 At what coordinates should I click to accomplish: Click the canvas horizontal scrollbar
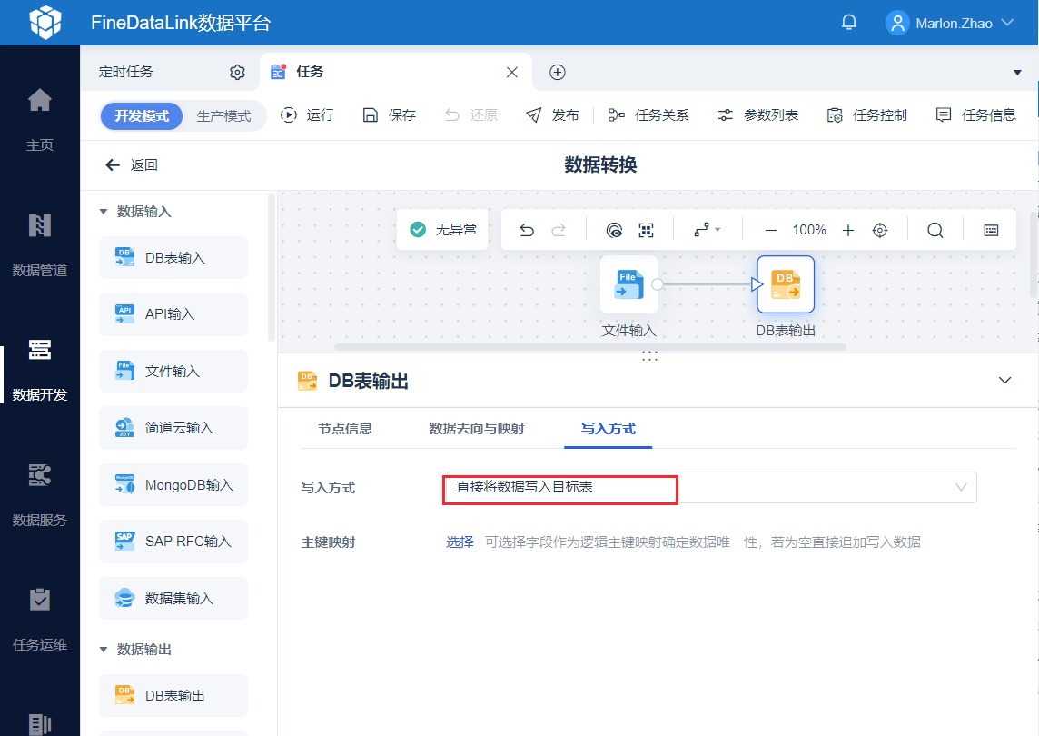589,347
